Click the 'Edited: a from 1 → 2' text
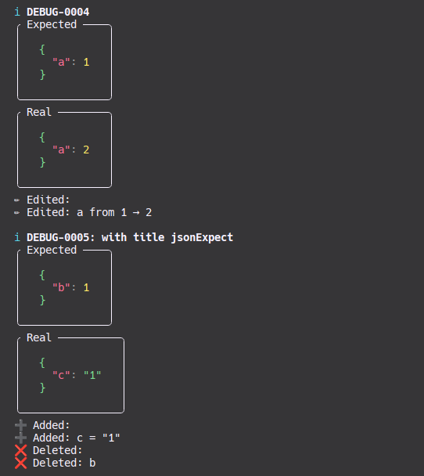 [89, 212]
